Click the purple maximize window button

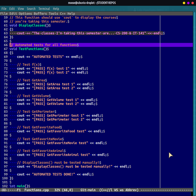(x=188, y=3)
